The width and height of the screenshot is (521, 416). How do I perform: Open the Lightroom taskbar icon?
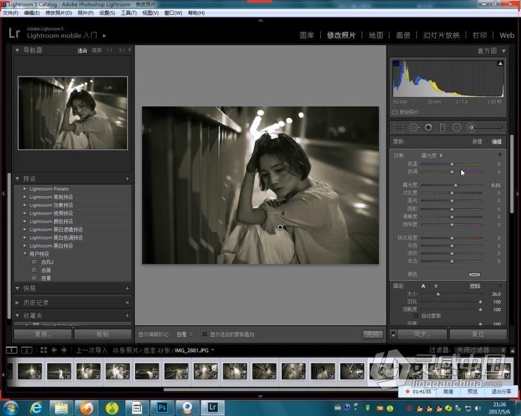[x=213, y=408]
